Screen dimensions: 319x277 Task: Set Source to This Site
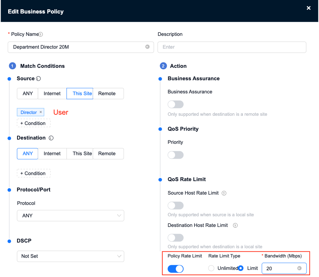[x=80, y=93]
